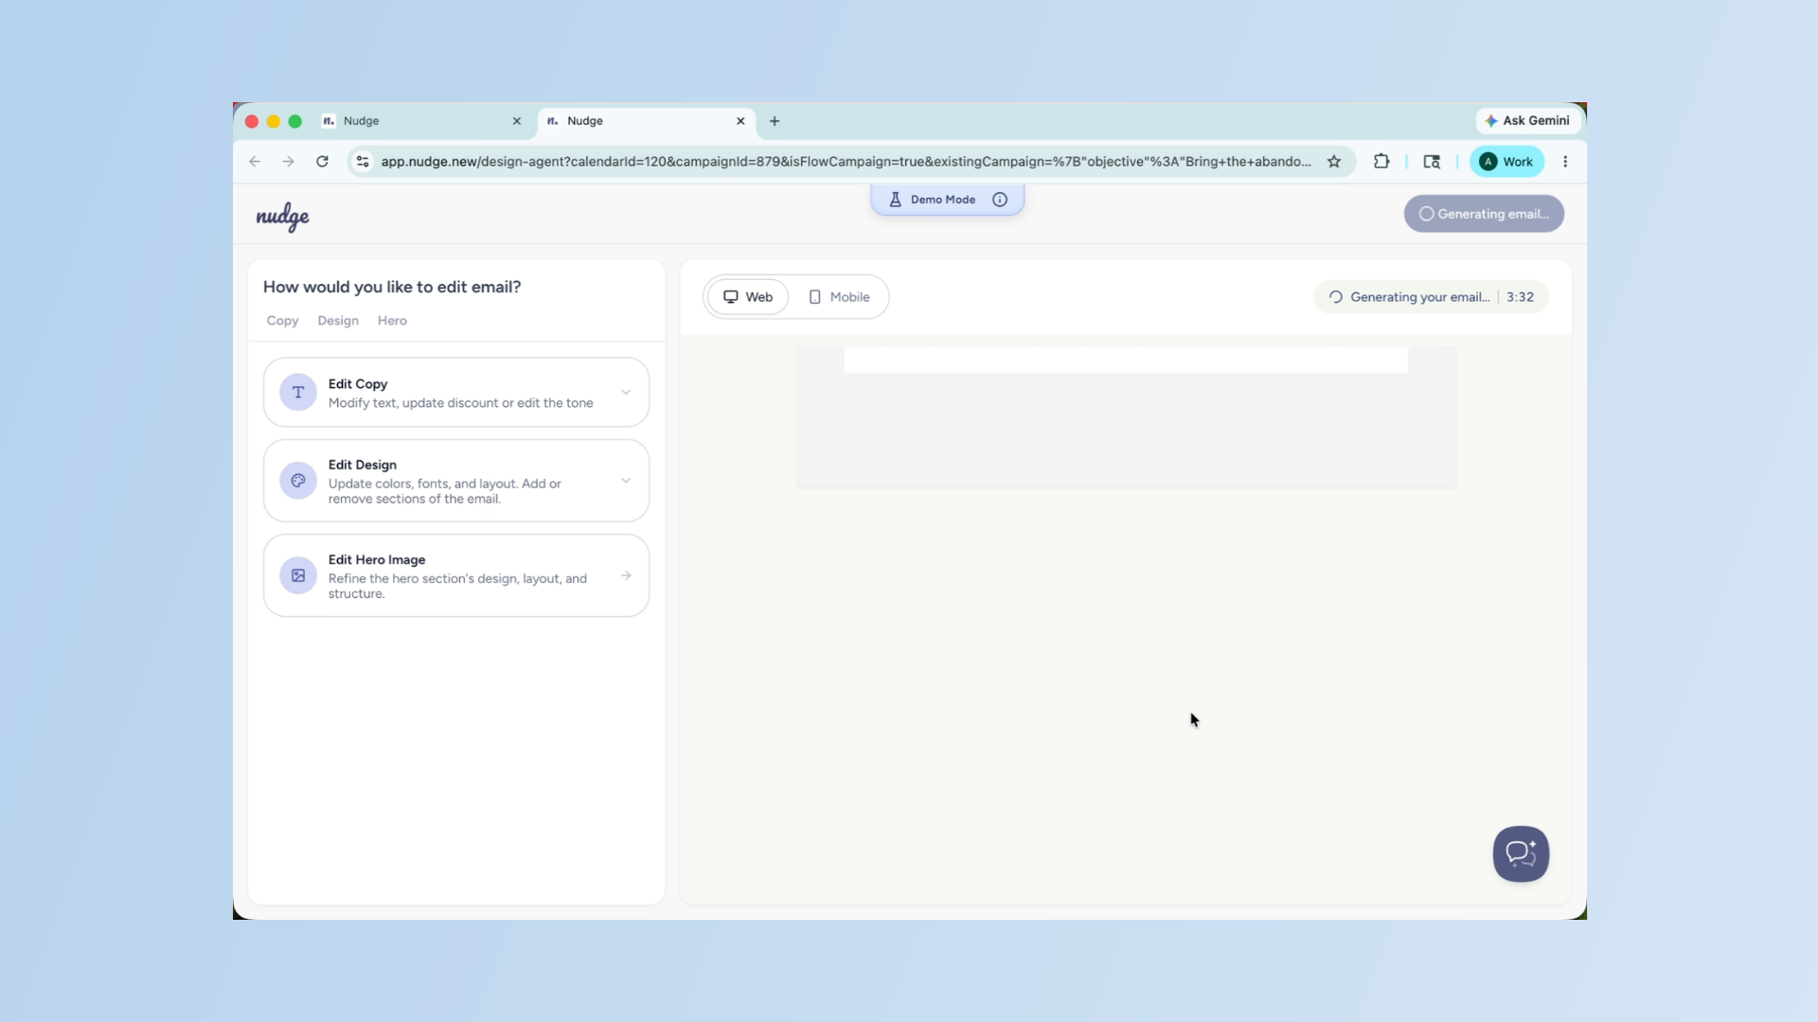Select the Hero tab
The image size is (1818, 1022).
[x=392, y=321]
